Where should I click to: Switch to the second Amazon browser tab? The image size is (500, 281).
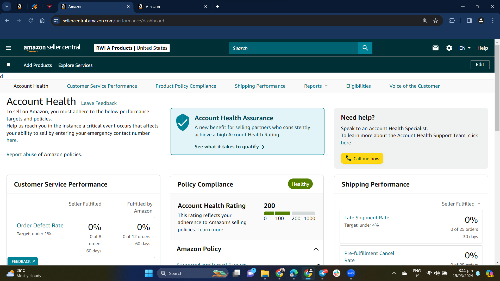(173, 7)
